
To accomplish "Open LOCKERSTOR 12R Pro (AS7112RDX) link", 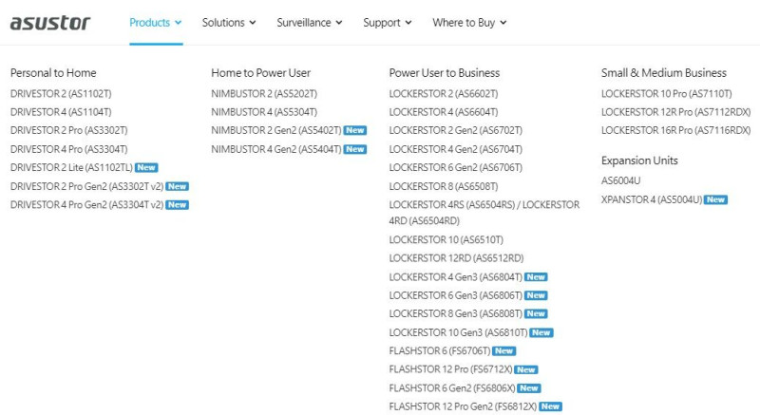I will click(x=675, y=112).
